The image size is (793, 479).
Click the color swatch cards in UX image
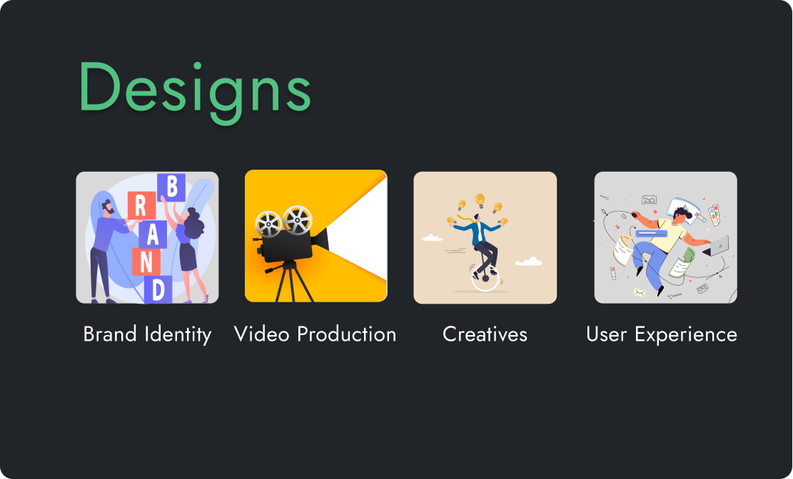point(714,215)
